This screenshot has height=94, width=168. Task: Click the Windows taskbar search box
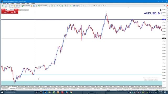(19, 92)
